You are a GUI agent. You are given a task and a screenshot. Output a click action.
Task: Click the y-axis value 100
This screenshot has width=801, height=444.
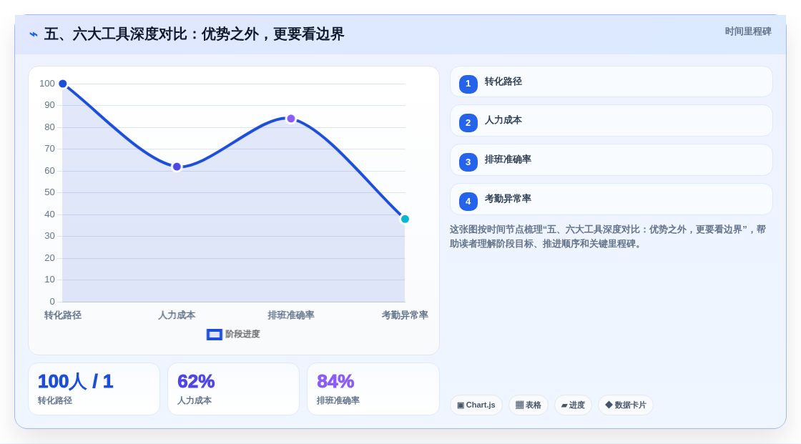(x=47, y=84)
